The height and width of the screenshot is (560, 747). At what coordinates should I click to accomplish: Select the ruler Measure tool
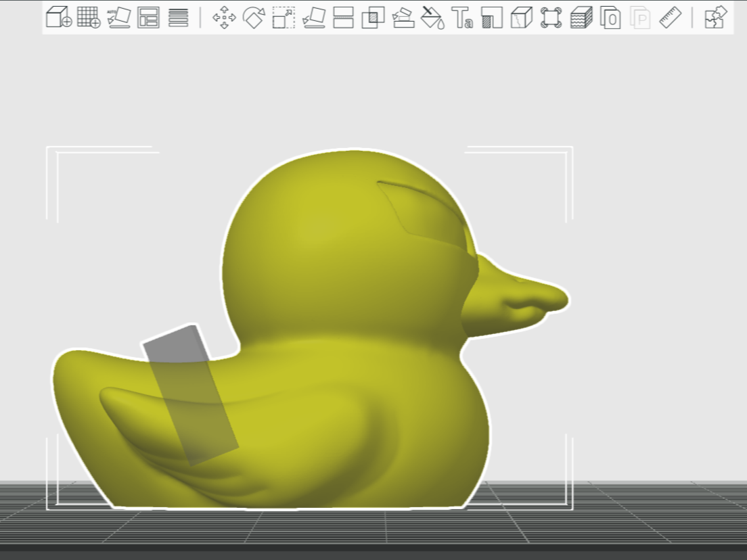click(x=671, y=18)
